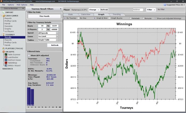Screen dimensions: 186x113
Task: Click the Click to Minimize button
Action: 12,8
